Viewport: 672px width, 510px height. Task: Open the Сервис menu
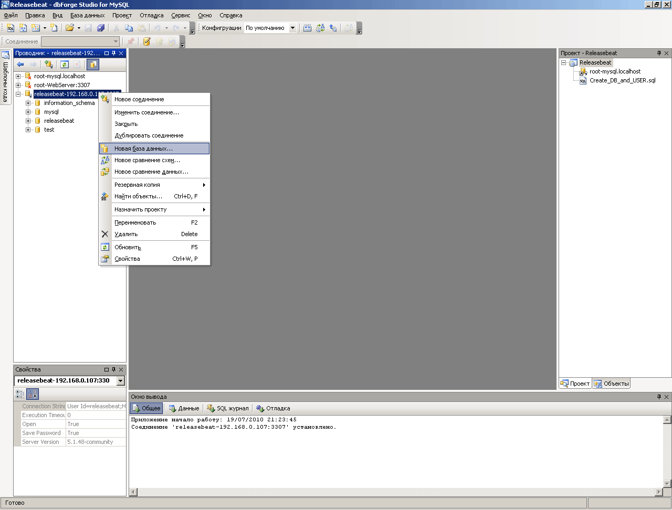click(x=181, y=15)
